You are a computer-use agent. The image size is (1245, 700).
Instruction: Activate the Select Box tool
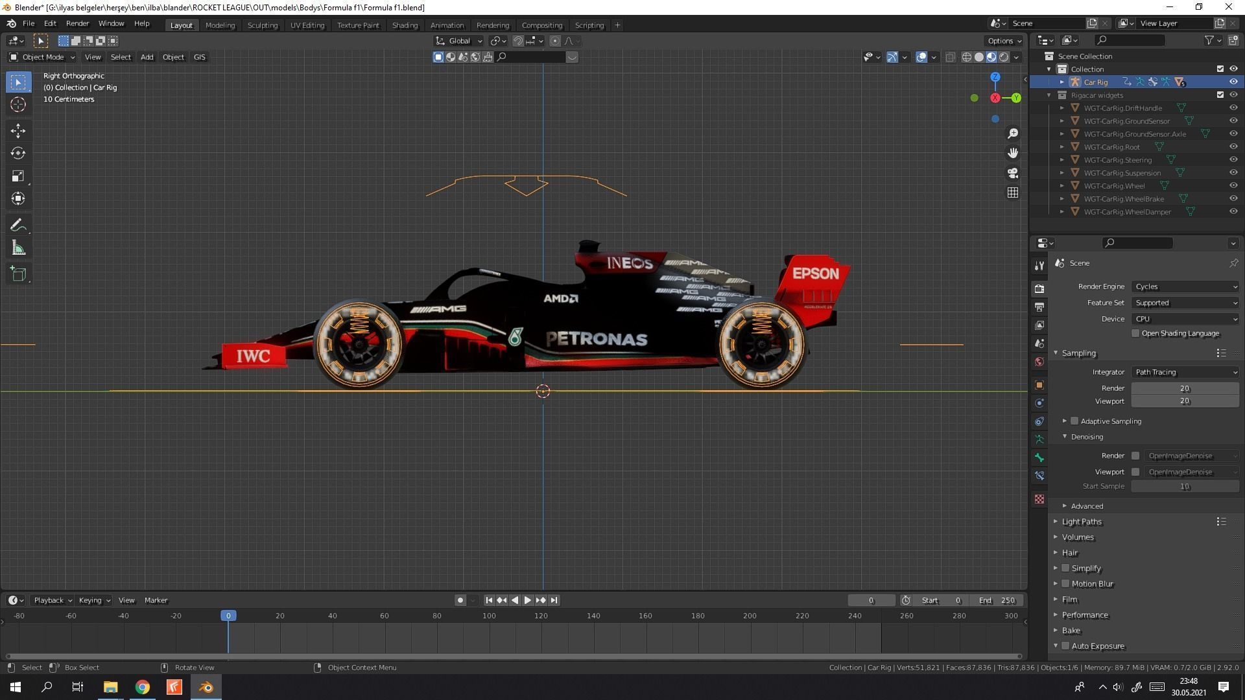tap(18, 82)
